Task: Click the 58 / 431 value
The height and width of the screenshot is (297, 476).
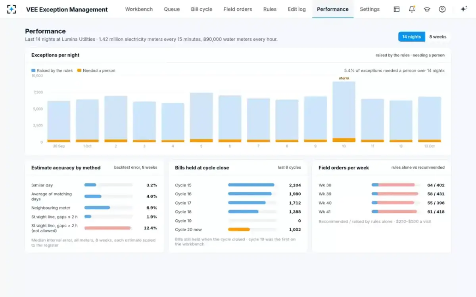Action: 436,194
